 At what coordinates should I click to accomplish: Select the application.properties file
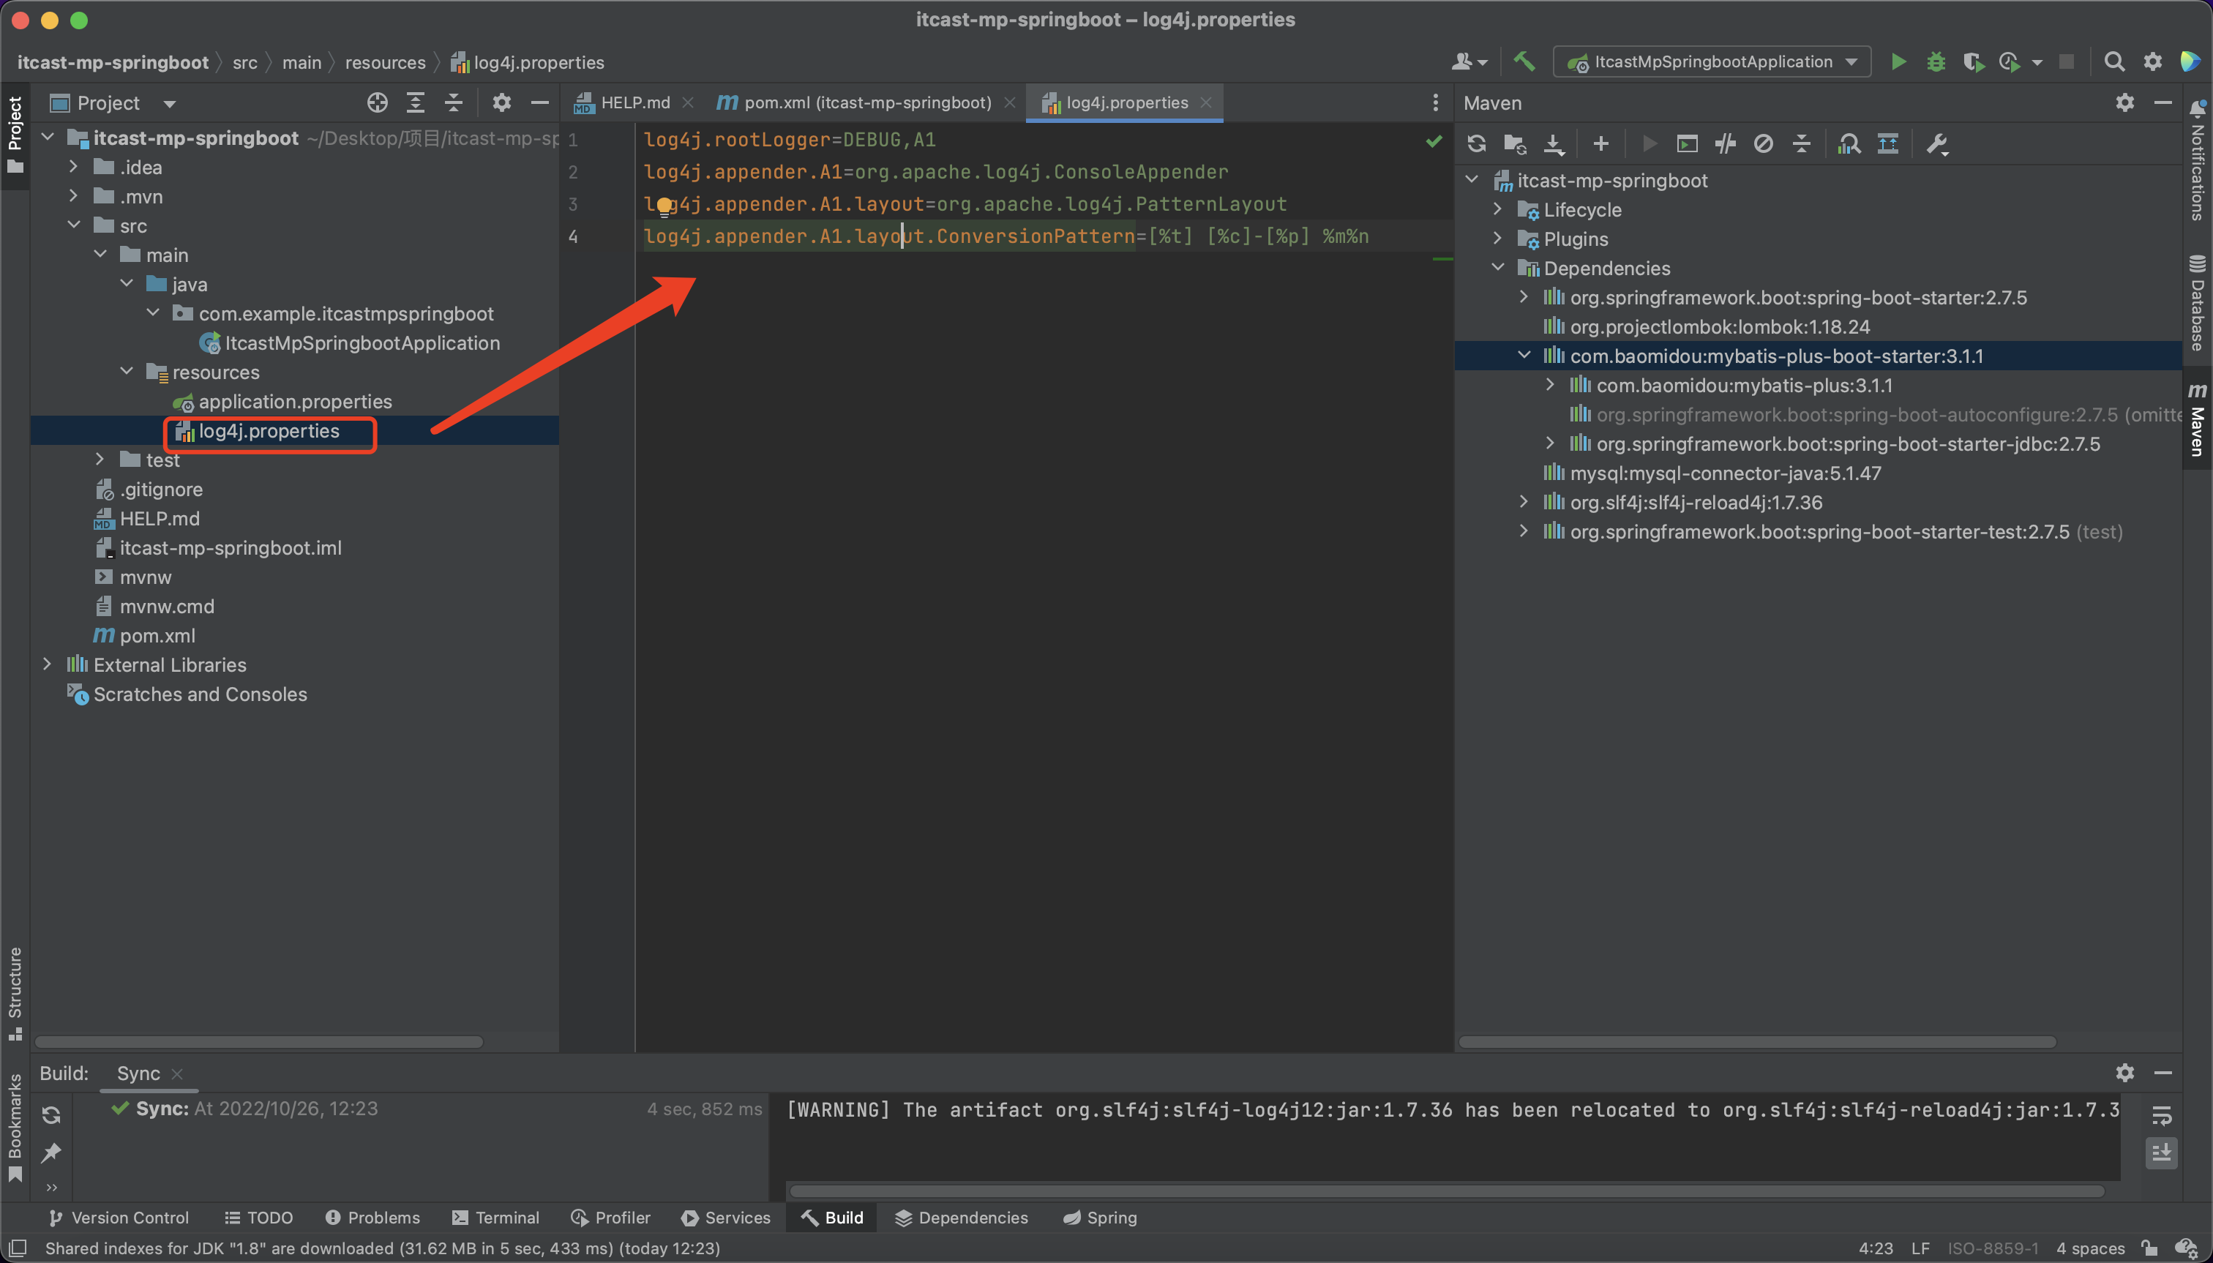(x=296, y=401)
